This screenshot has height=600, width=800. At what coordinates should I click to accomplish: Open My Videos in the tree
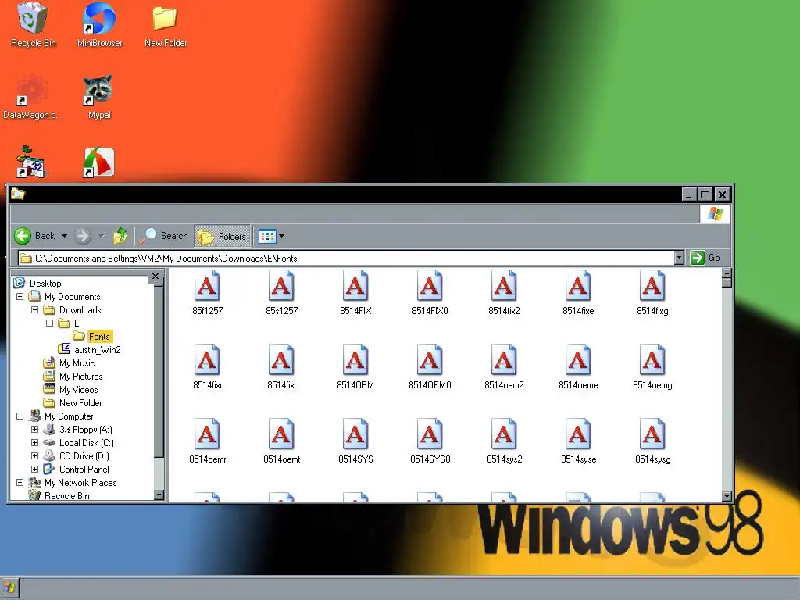click(x=70, y=389)
